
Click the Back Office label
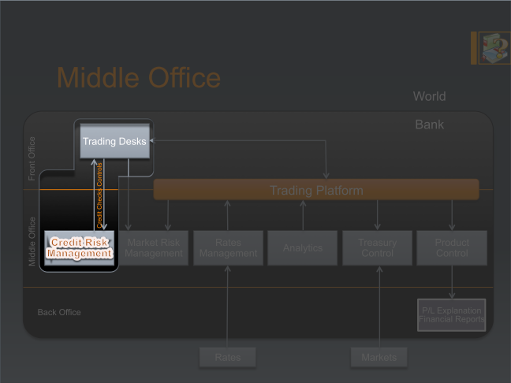(59, 312)
